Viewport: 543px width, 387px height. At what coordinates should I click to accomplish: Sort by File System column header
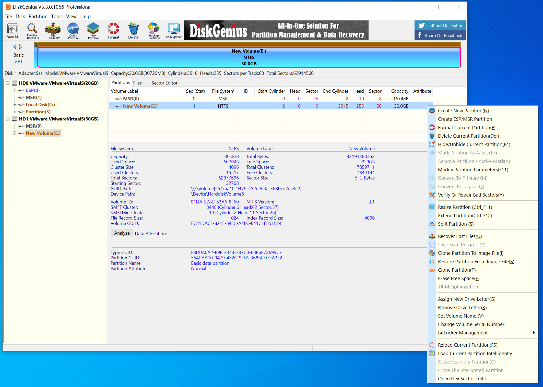coord(223,91)
